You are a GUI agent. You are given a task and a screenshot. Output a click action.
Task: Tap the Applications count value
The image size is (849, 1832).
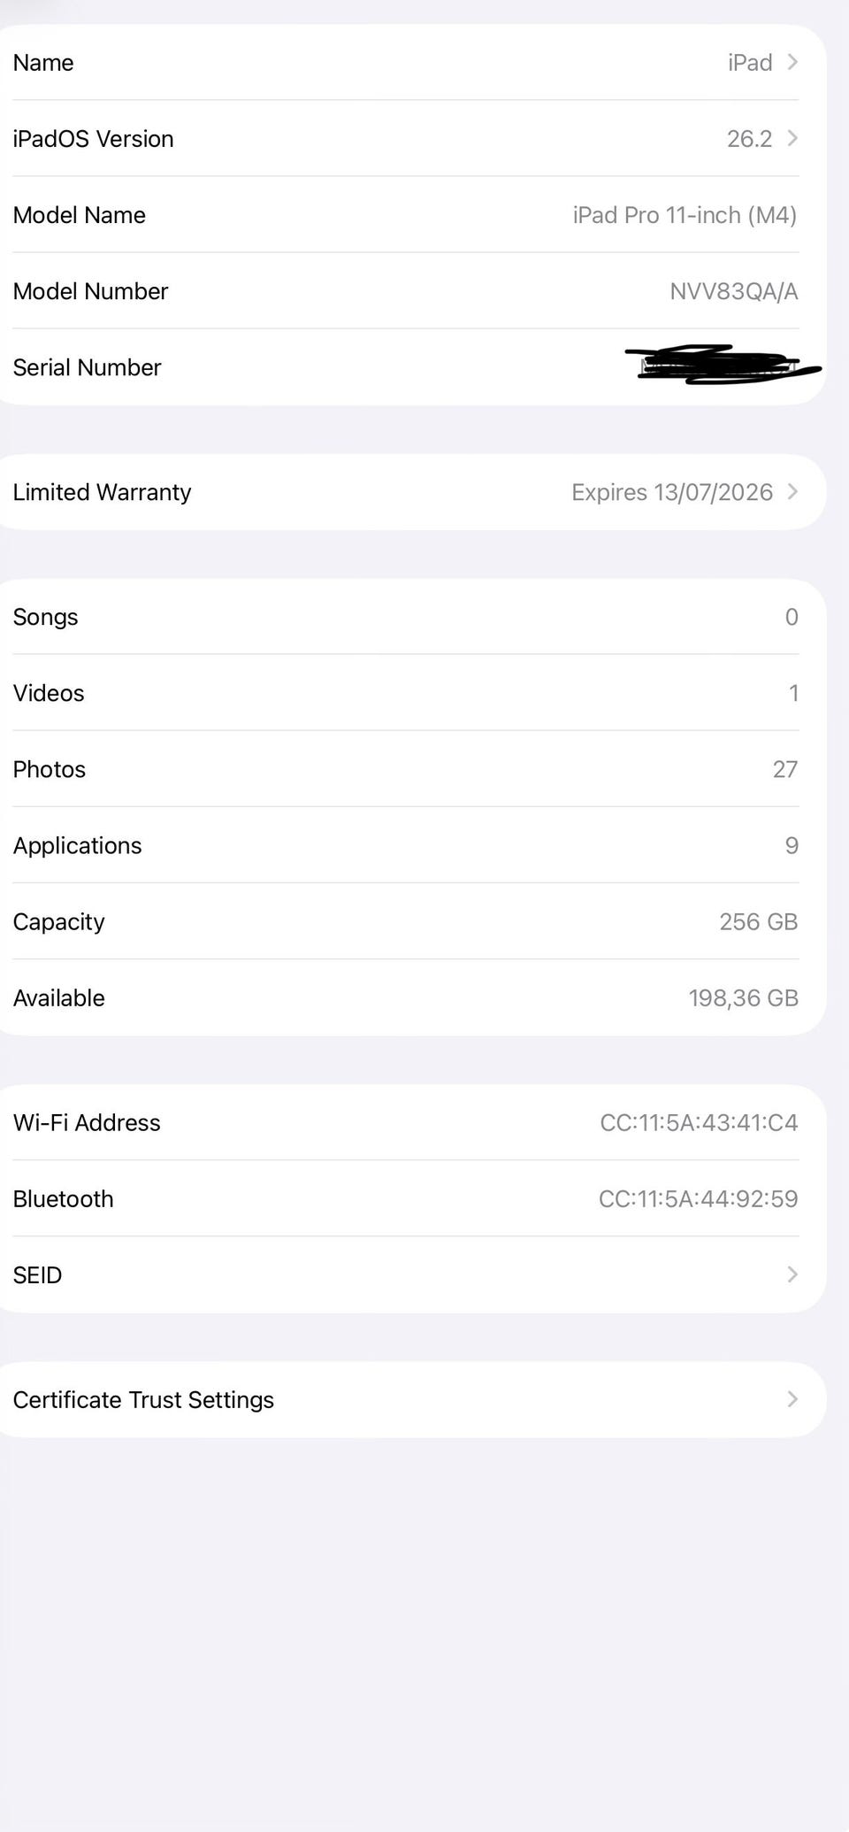coord(792,845)
